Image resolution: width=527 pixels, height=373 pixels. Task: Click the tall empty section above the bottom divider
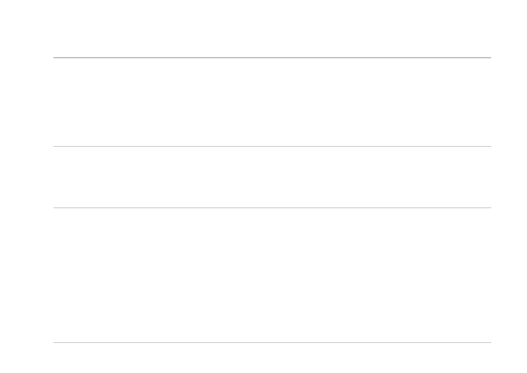point(271,275)
